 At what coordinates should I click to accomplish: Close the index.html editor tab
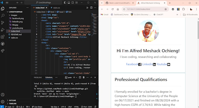tap(47, 8)
